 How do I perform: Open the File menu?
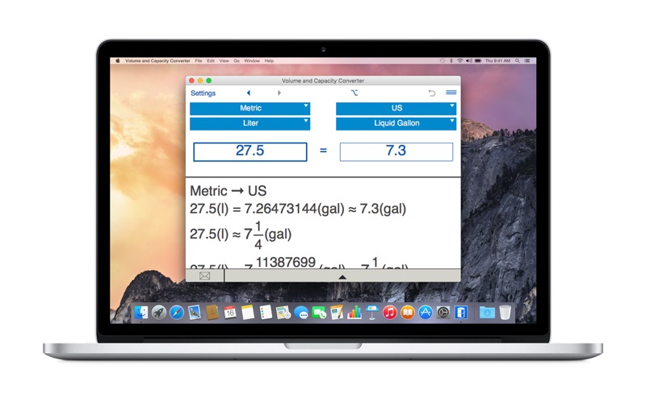point(199,61)
